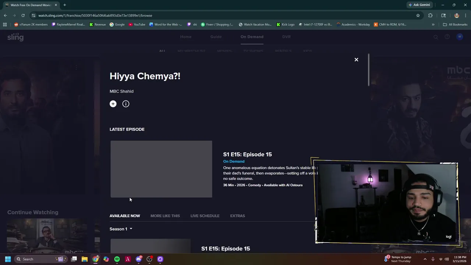Click the dialog vertical scrollbar
This screenshot has width=471, height=265.
point(368,70)
